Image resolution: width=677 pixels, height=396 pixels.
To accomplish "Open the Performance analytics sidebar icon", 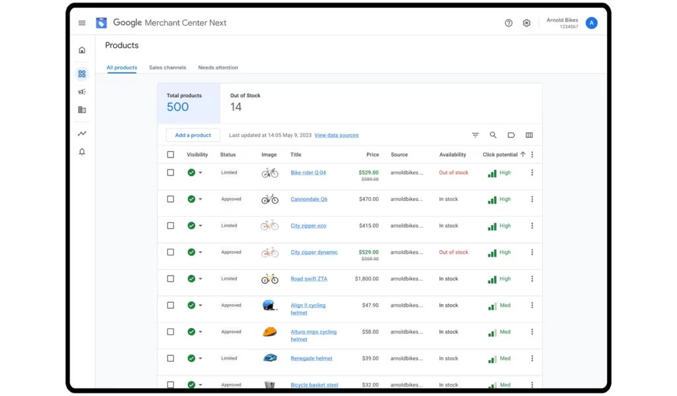I will click(x=82, y=134).
